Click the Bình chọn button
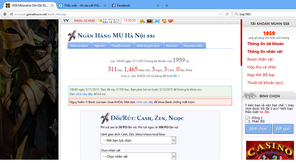 pyautogui.click(x=258, y=129)
